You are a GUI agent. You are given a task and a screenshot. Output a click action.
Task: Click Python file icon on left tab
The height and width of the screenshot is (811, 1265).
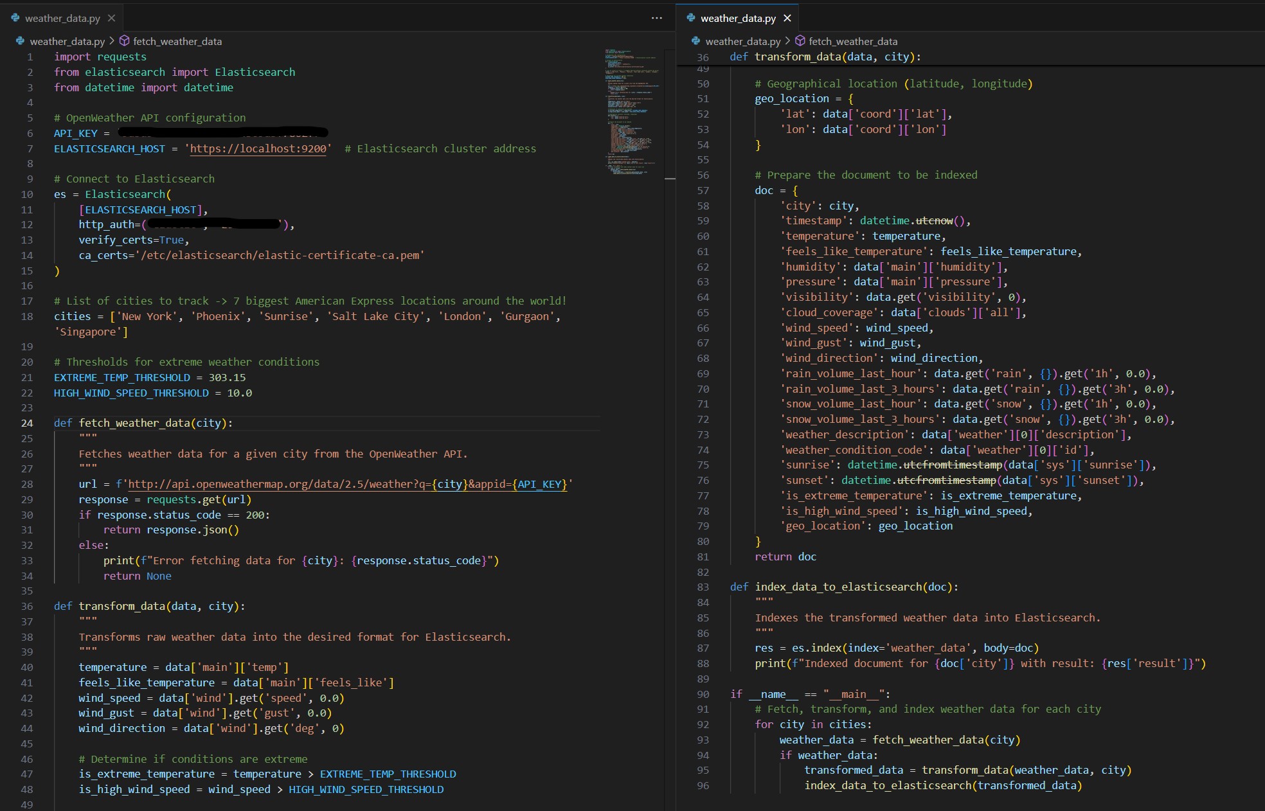click(x=15, y=18)
